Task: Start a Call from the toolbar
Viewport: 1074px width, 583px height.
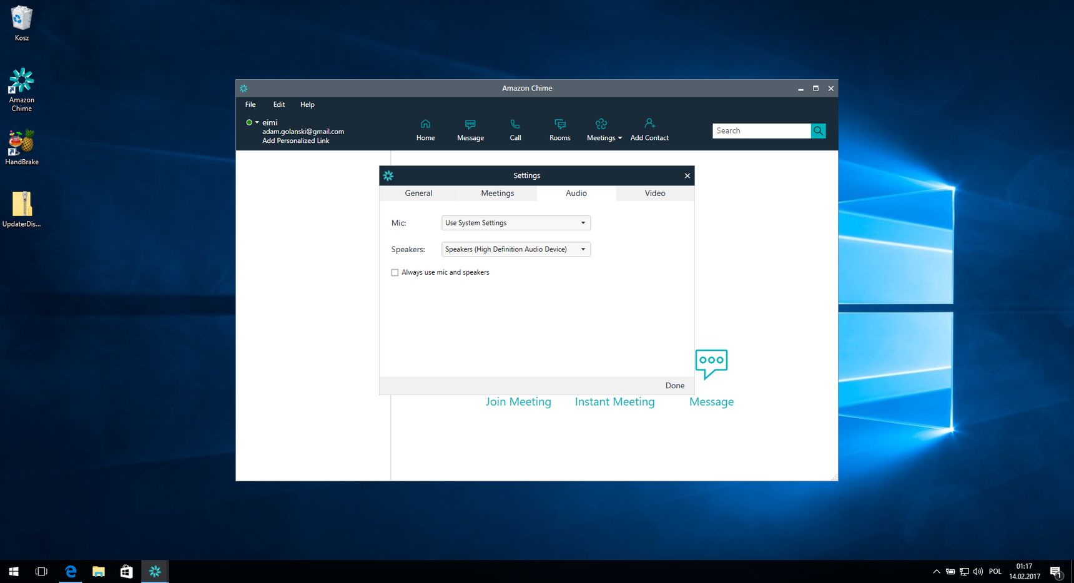Action: pyautogui.click(x=515, y=130)
